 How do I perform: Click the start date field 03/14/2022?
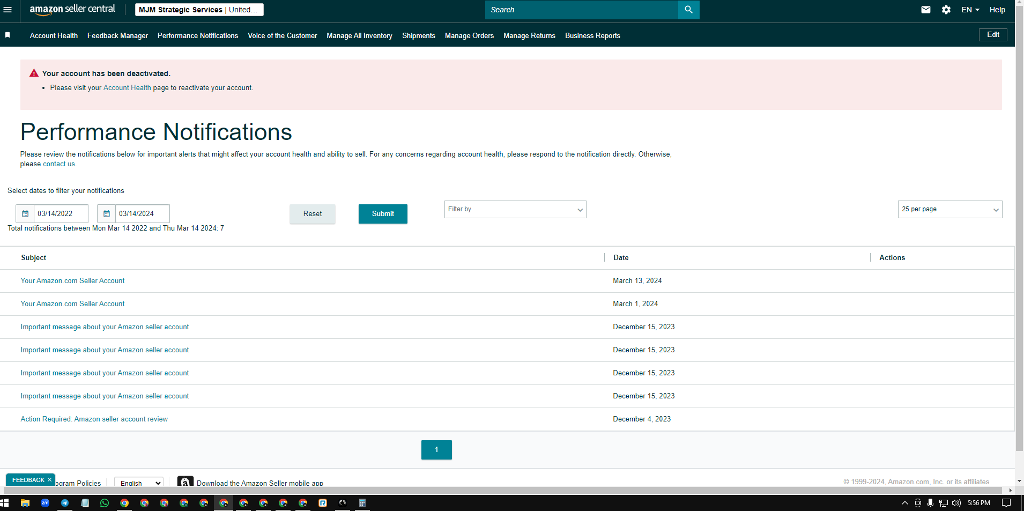tap(61, 213)
